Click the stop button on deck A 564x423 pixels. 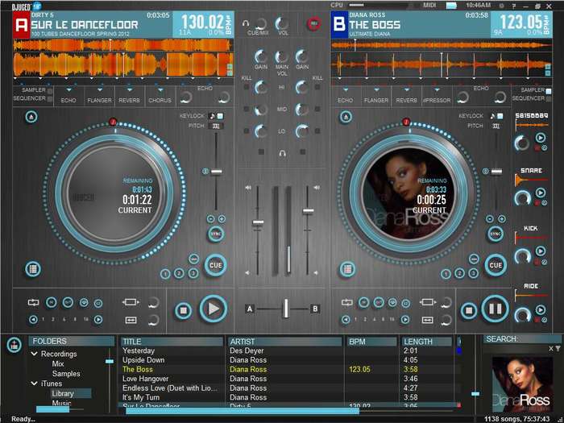[184, 309]
